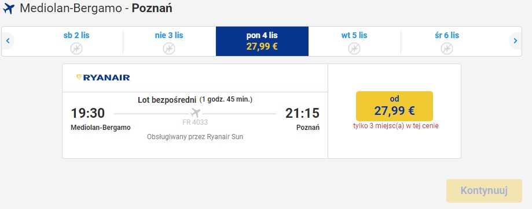Click the no-flight icon under sb 2 lis
Viewport: 532px width, 209px height.
tap(76, 48)
